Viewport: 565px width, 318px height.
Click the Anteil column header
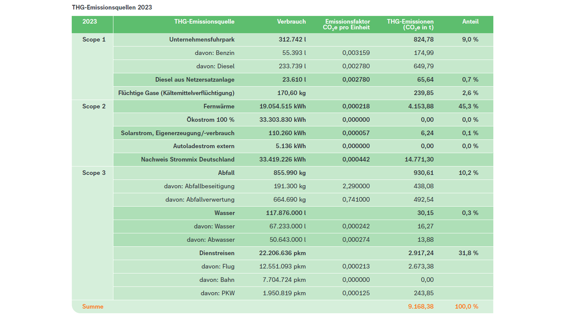tap(470, 21)
